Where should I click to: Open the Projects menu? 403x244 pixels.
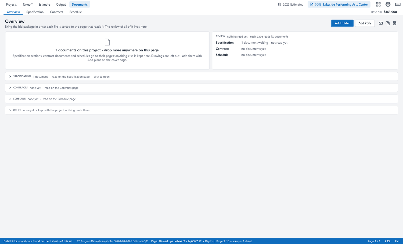point(11,5)
